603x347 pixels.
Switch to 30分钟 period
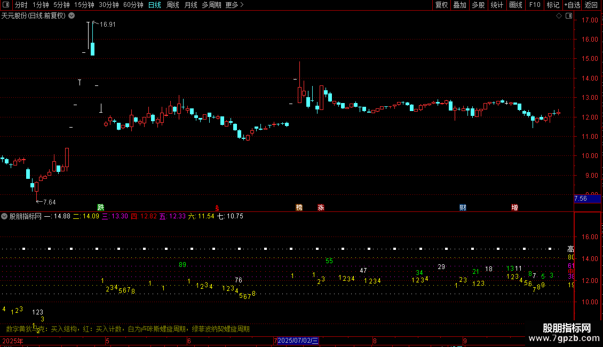(109, 5)
